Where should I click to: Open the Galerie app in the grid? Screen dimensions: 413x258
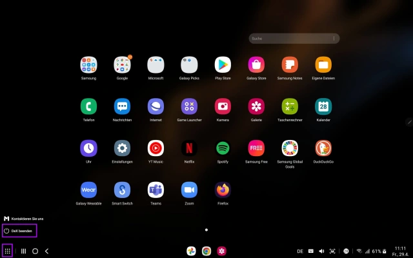pos(256,106)
